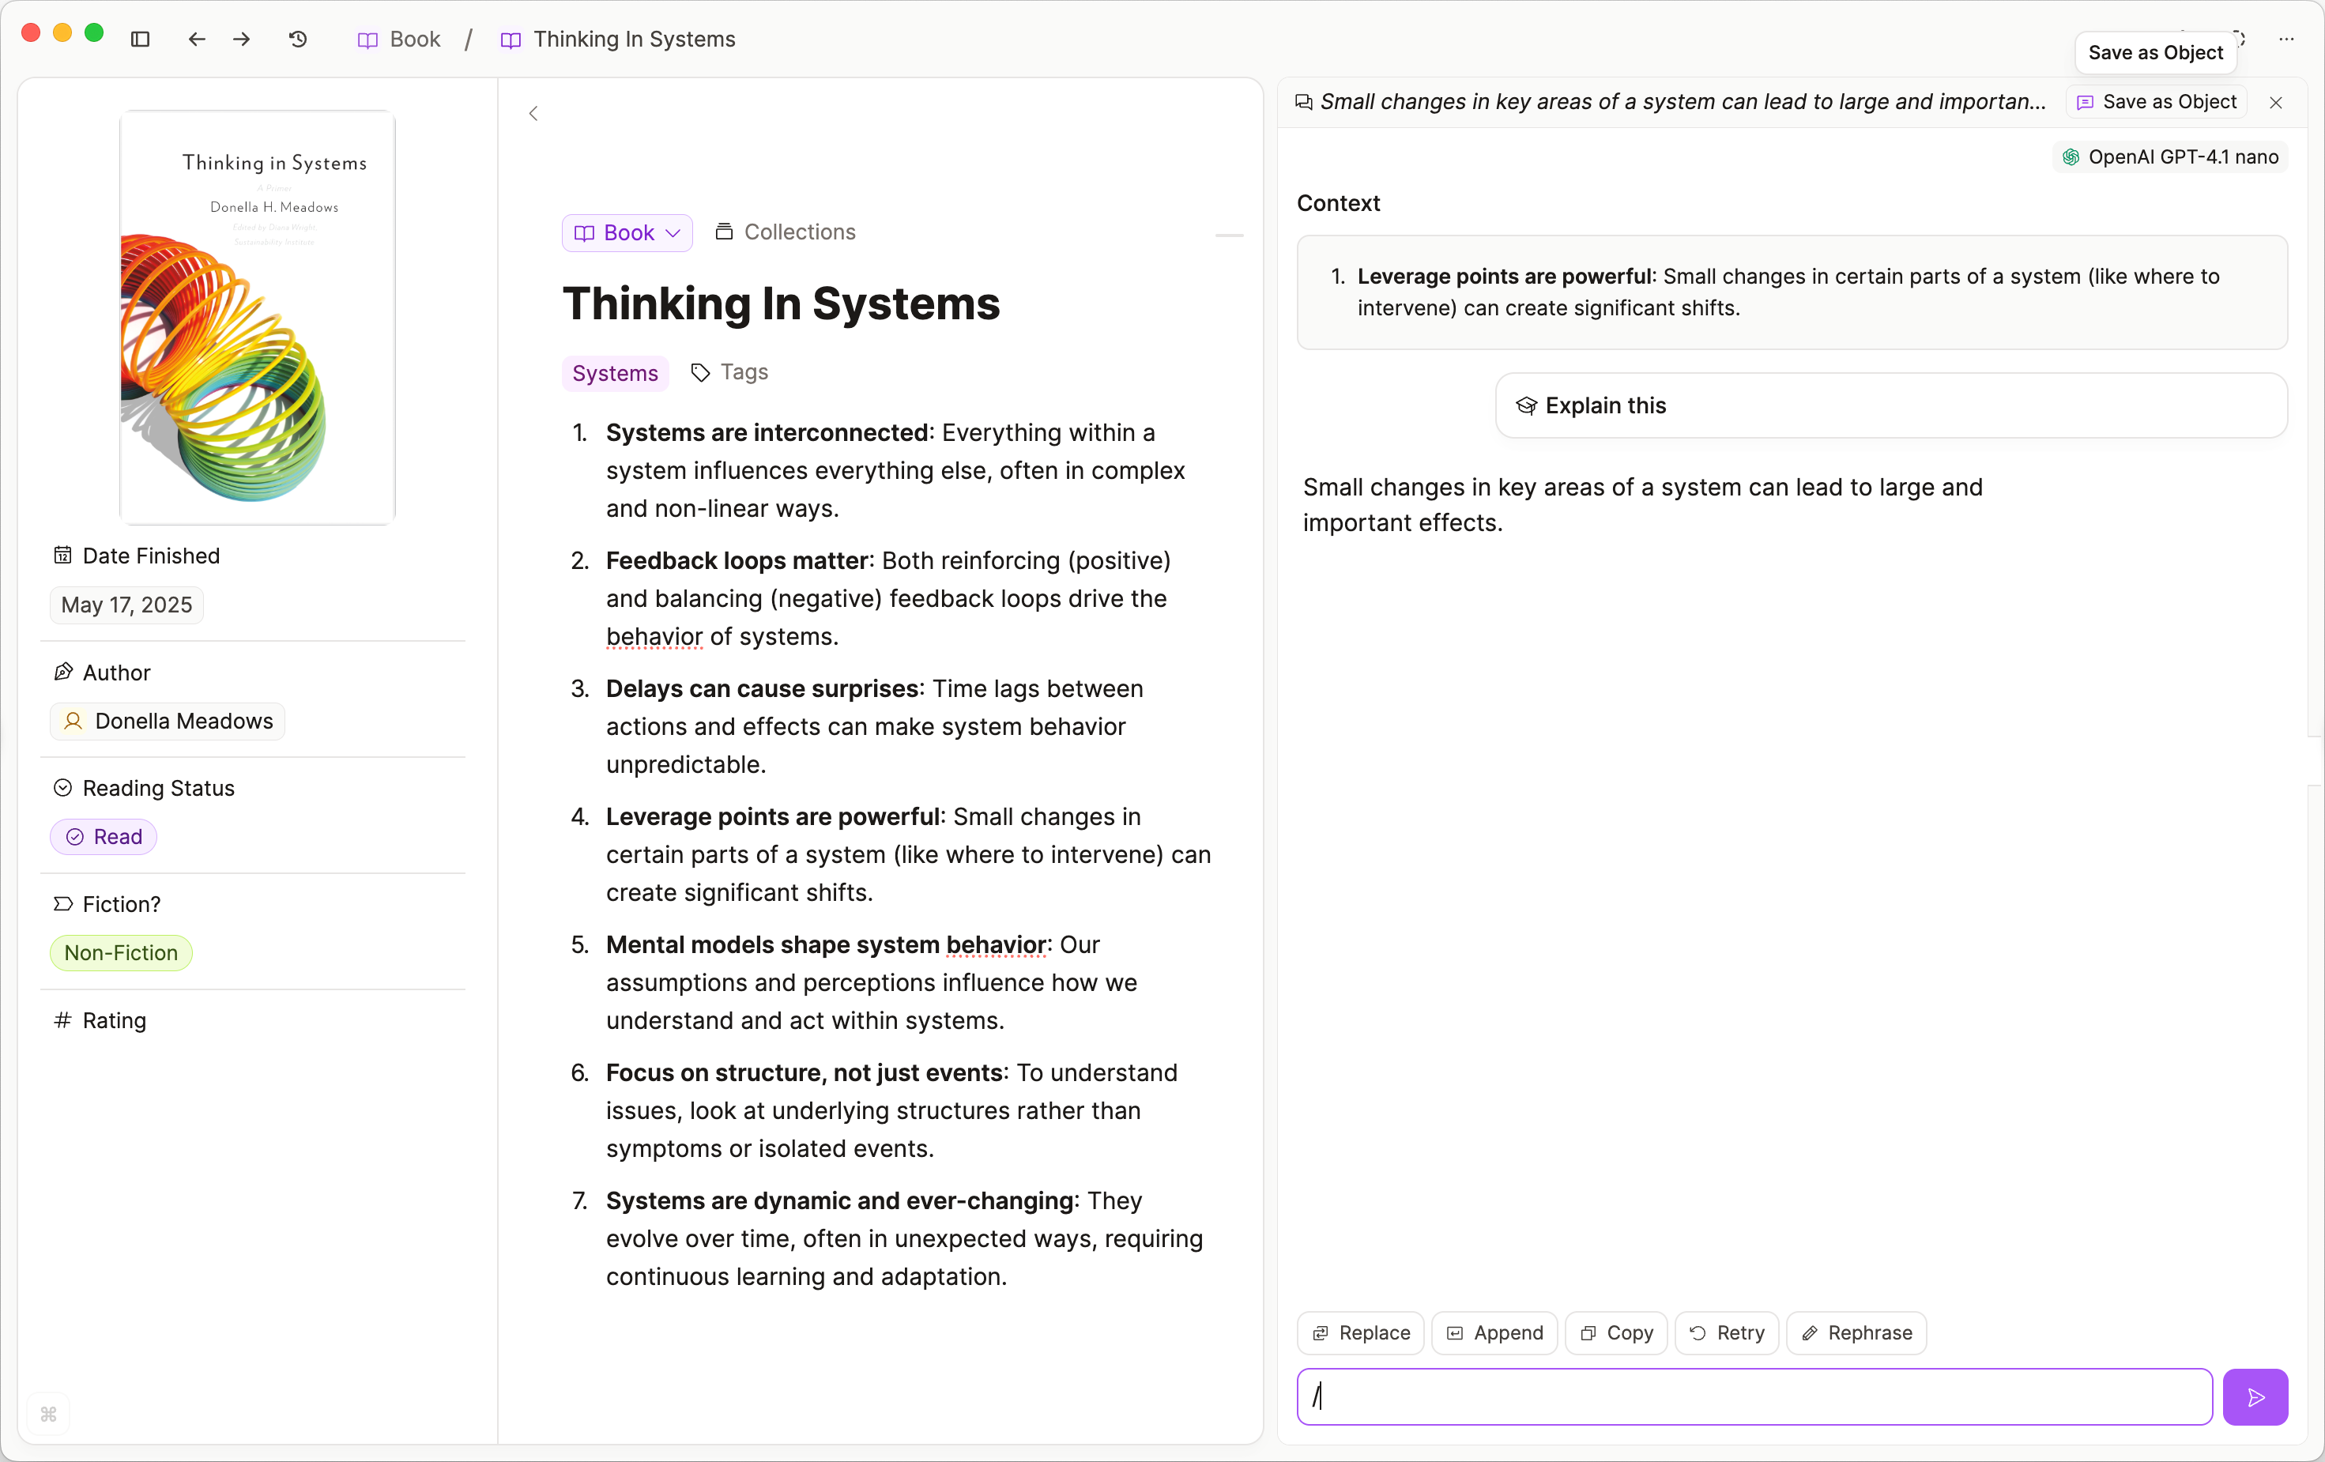Toggle the Read reading status tag
Image resolution: width=2325 pixels, height=1462 pixels.
103,837
